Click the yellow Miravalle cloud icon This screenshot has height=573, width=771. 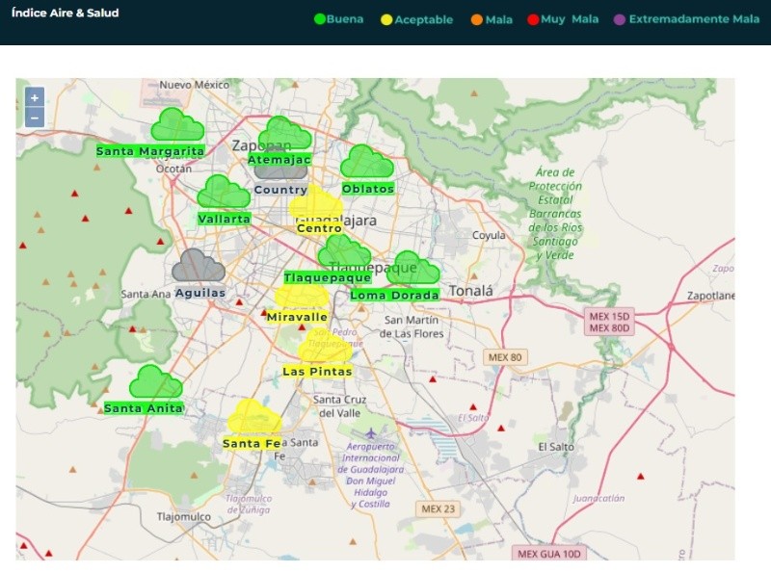(301, 297)
